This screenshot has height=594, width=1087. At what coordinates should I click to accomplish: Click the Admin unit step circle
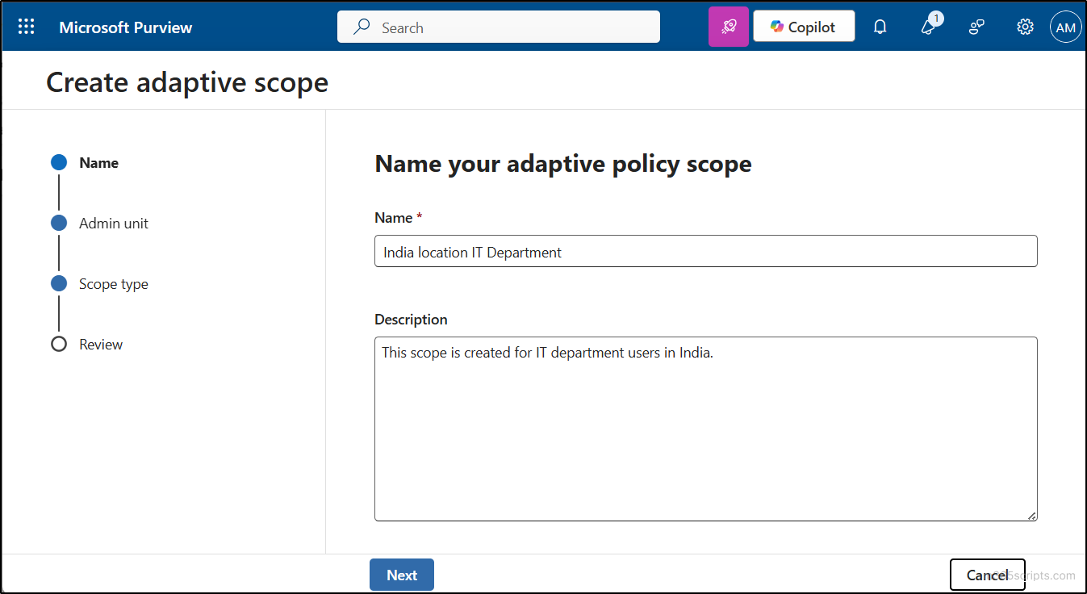[59, 223]
